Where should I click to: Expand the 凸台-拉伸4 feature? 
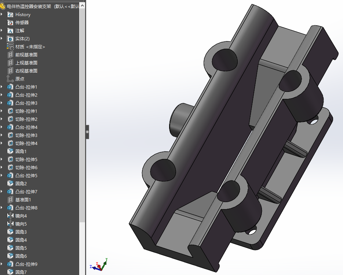click(x=2, y=127)
